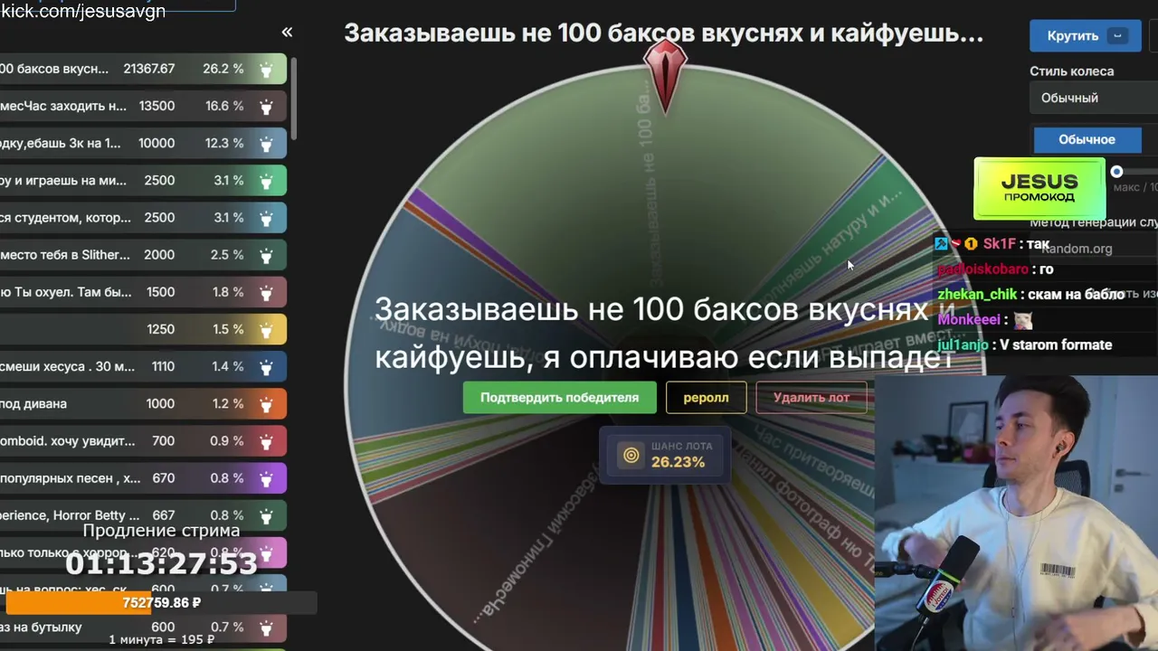This screenshot has width=1158, height=651.
Task: Click the spotlight icon on the 1110 lot
Action: coord(266,366)
